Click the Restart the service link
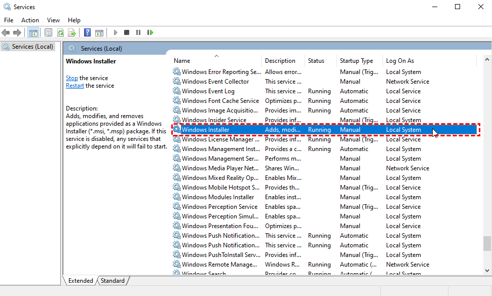Image resolution: width=492 pixels, height=296 pixels. click(75, 86)
